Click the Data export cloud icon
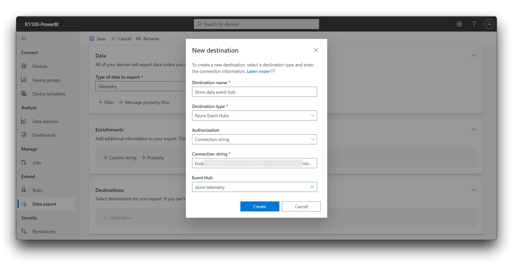513x264 pixels. click(x=24, y=204)
